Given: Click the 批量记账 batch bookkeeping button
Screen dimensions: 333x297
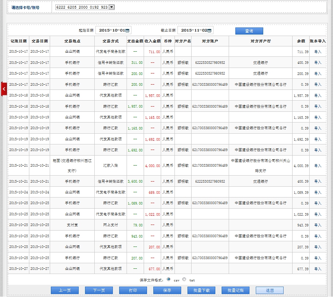Looking at the screenshot, I should tap(235, 290).
